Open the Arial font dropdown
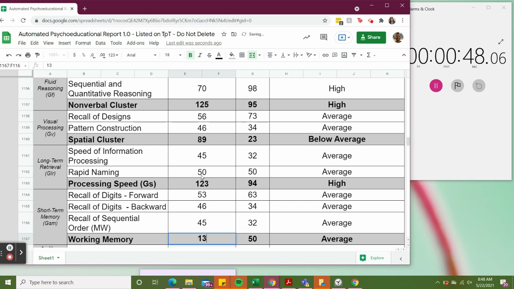This screenshot has width=514, height=289. pyautogui.click(x=141, y=55)
